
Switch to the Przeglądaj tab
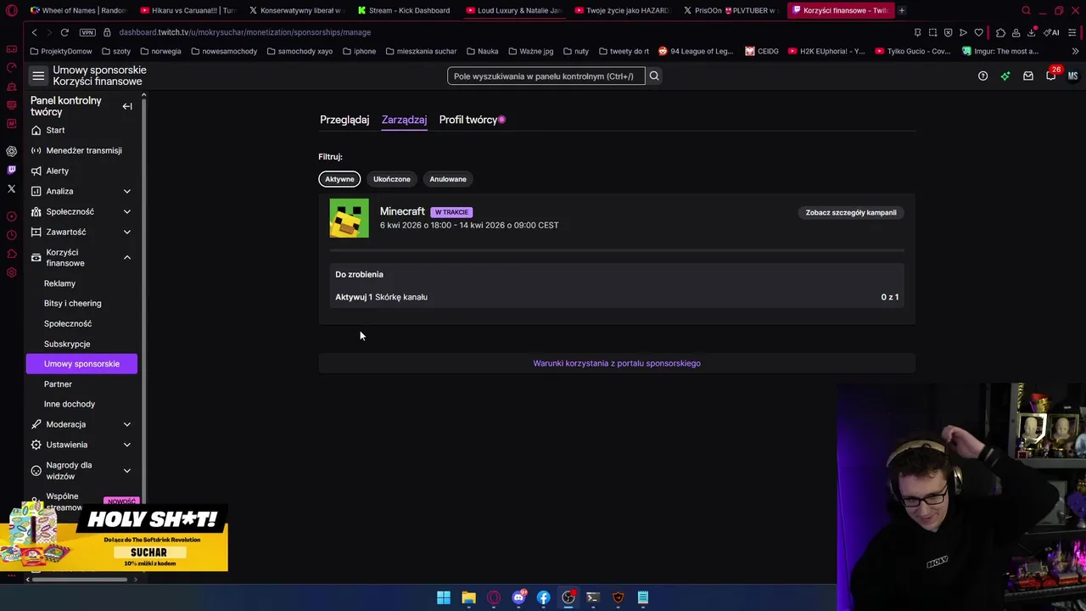click(344, 120)
